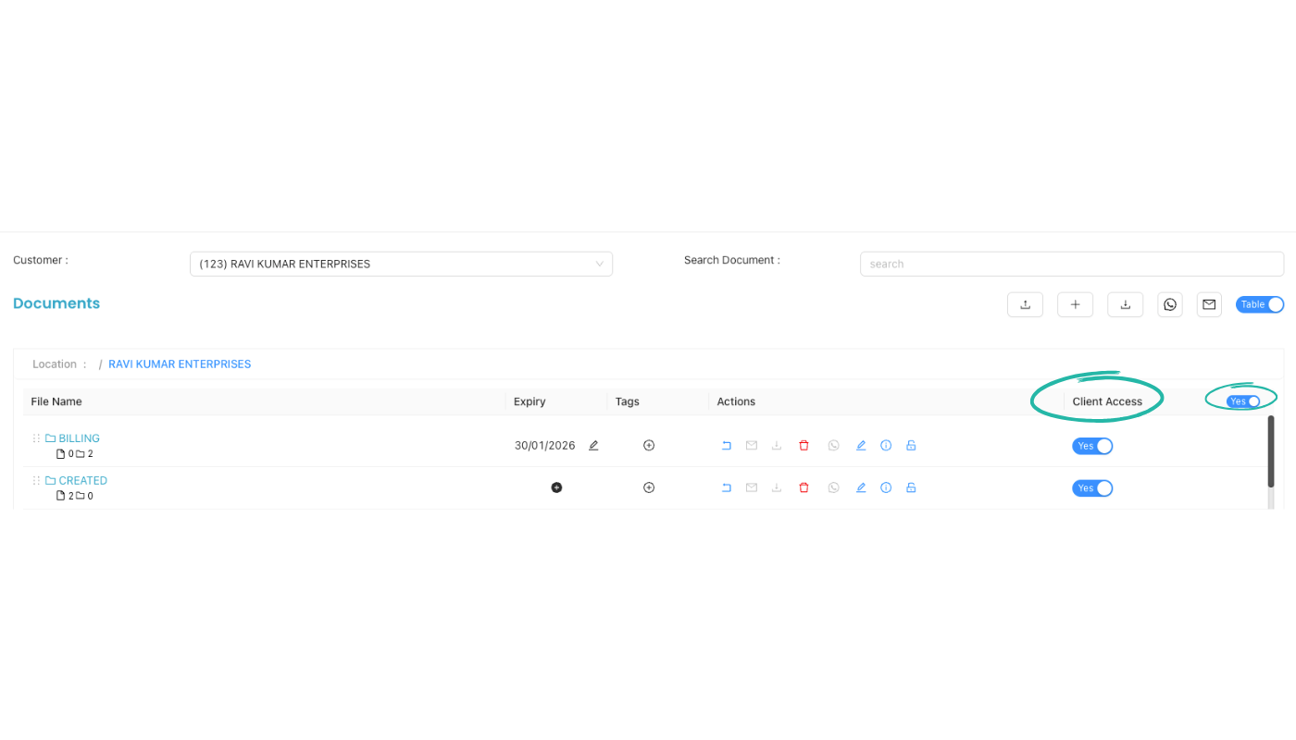The image size is (1296, 740).
Task: Click the move icon in the BILLING row
Action: pyautogui.click(x=727, y=445)
